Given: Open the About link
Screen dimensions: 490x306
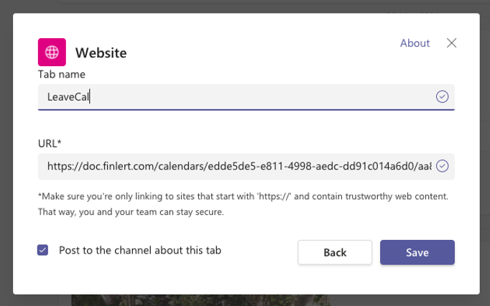Looking at the screenshot, I should point(415,43).
